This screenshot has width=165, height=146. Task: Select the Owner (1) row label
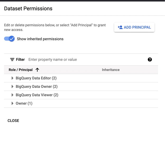[24, 103]
